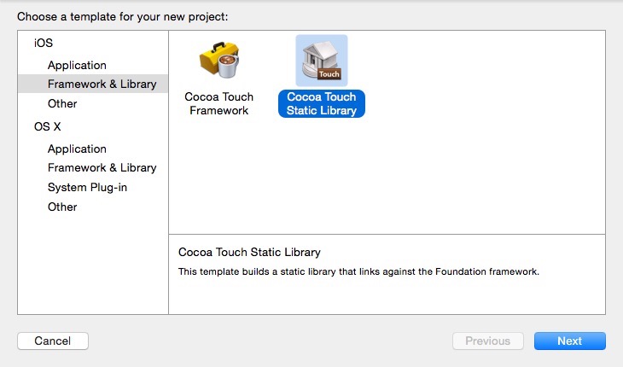
Task: Choose Application under the iOS section
Action: coord(77,65)
